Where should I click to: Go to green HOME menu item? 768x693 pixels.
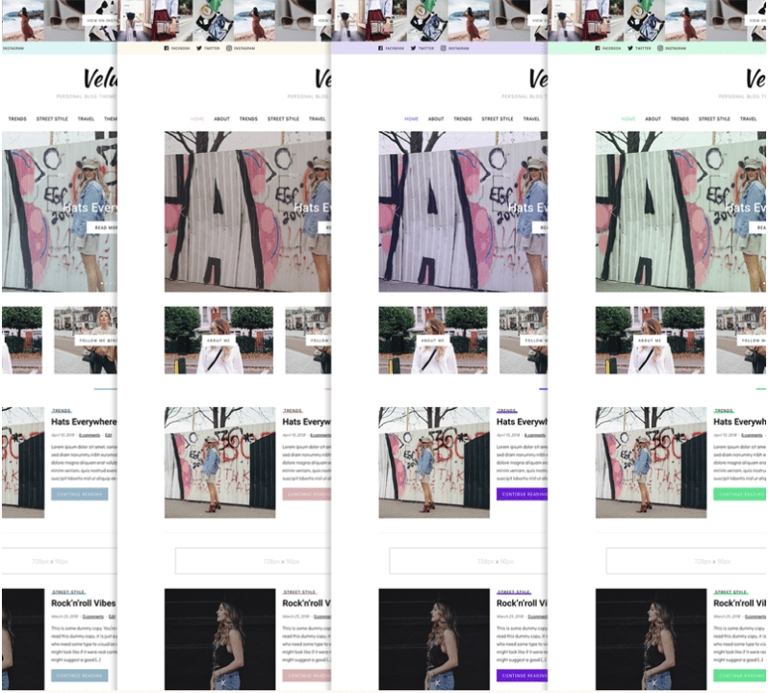[x=628, y=119]
